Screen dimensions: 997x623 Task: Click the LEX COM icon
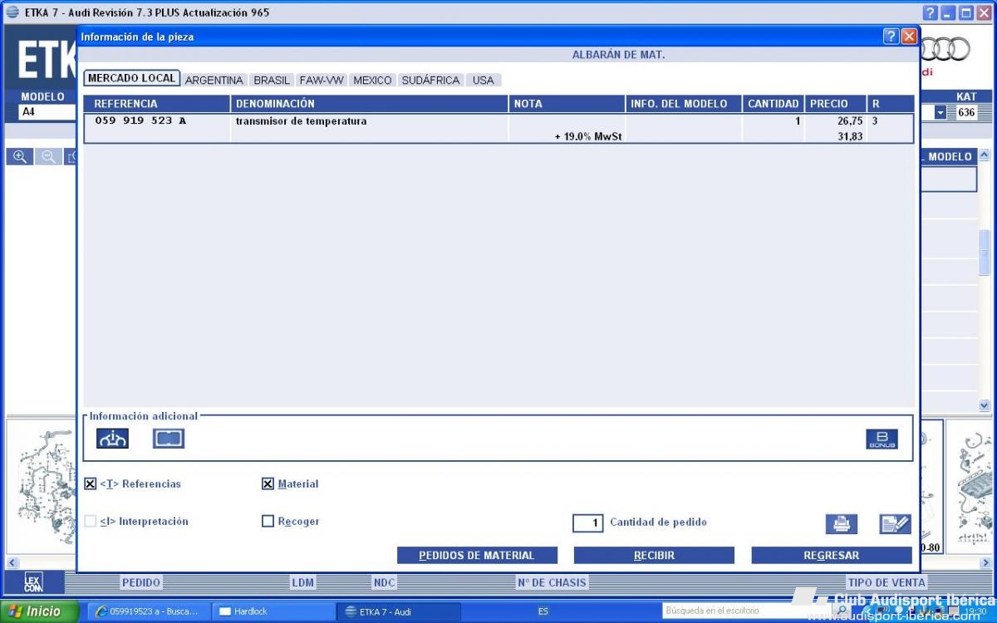tap(32, 581)
